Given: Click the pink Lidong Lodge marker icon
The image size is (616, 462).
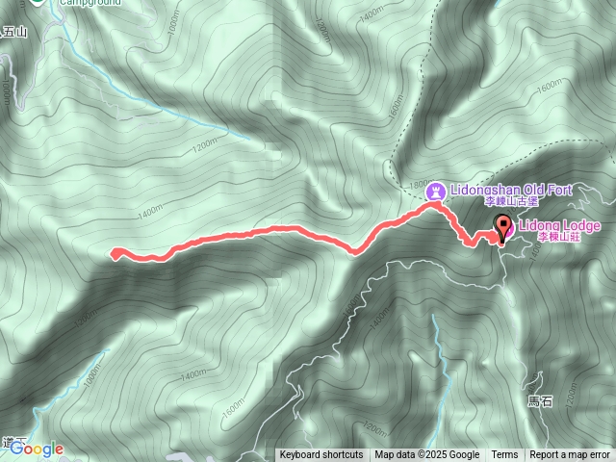Looking at the screenshot, I should (x=508, y=230).
